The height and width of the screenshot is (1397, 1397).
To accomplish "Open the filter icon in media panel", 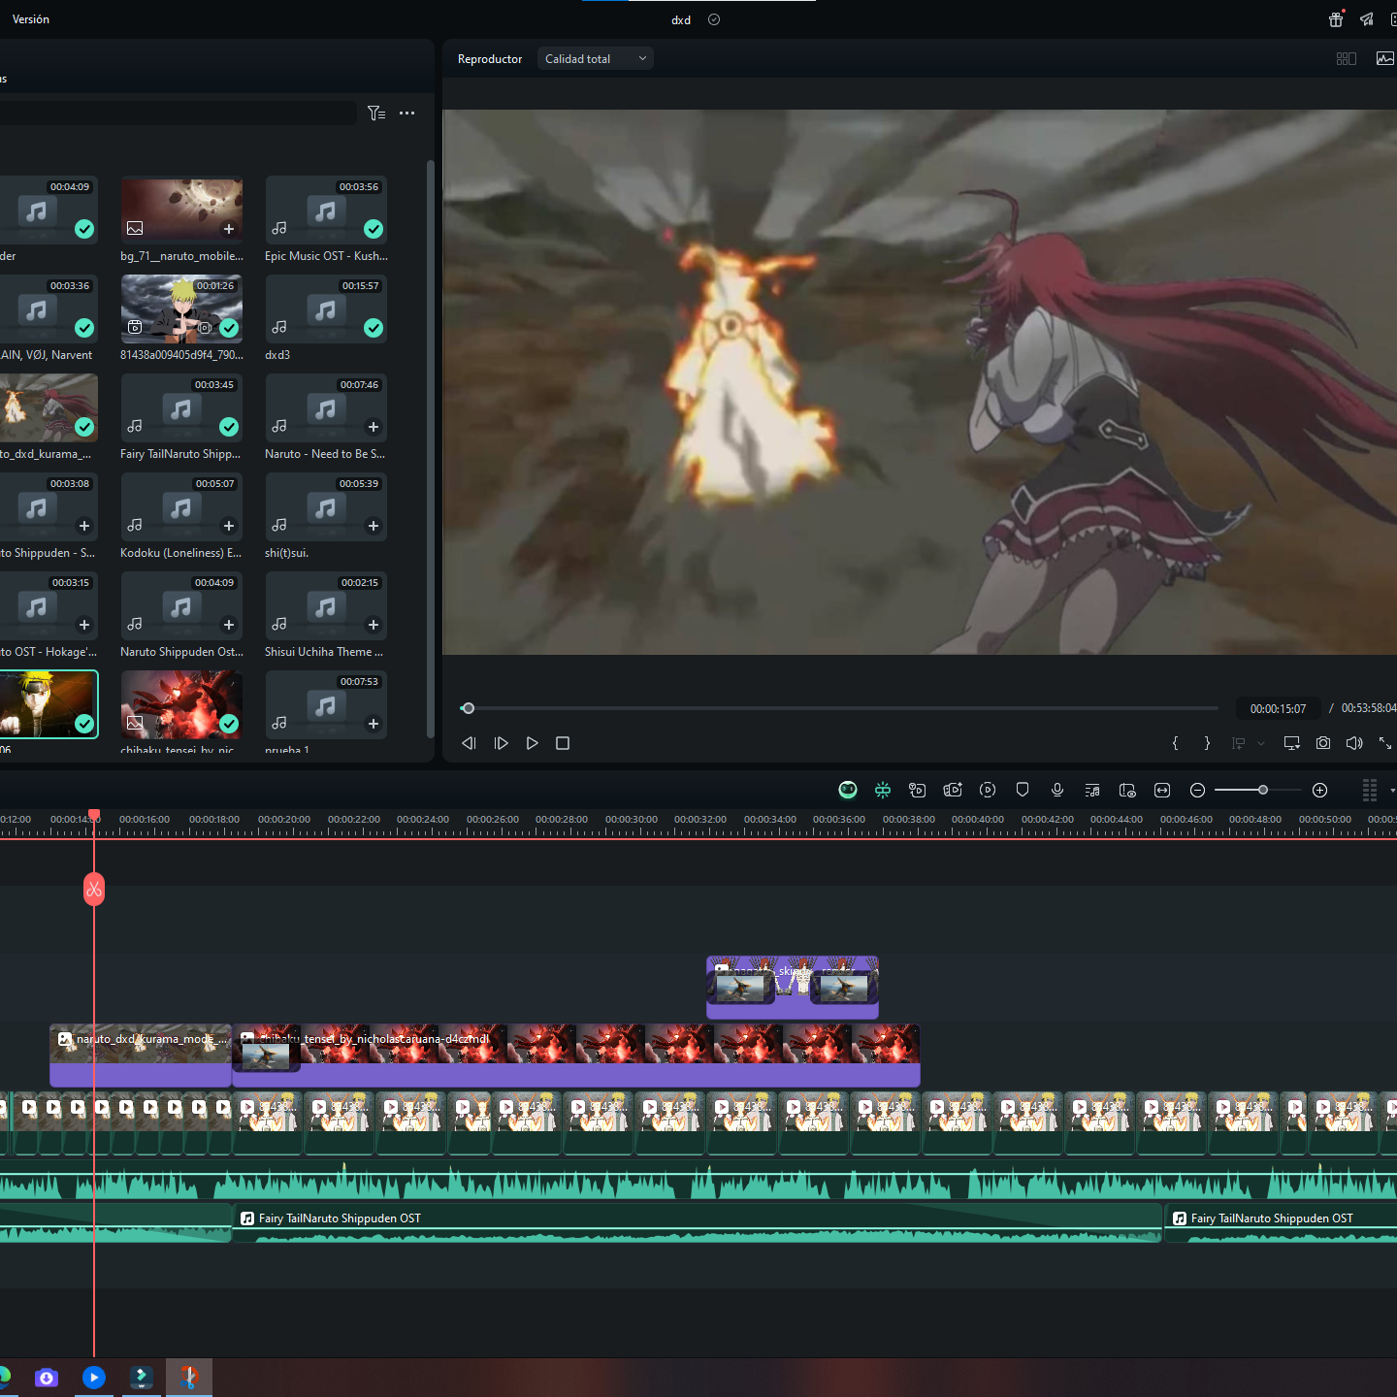I will pos(376,114).
